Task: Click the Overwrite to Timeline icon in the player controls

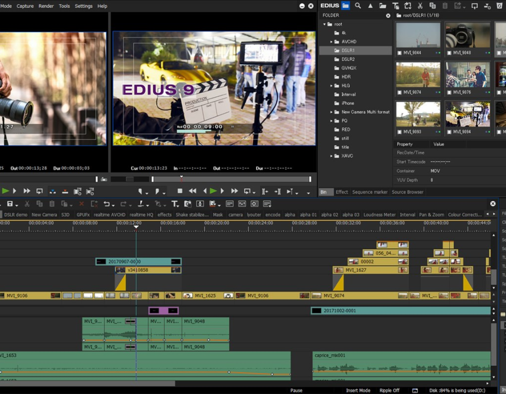Action: click(x=65, y=191)
